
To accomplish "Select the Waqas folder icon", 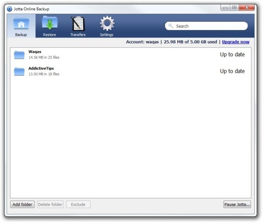I will click(x=19, y=55).
